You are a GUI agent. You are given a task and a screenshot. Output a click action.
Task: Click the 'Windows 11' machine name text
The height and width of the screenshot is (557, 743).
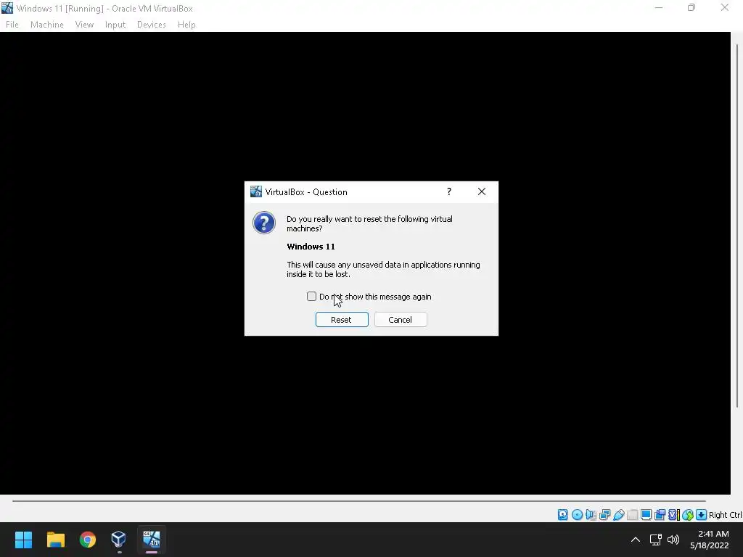click(x=311, y=247)
